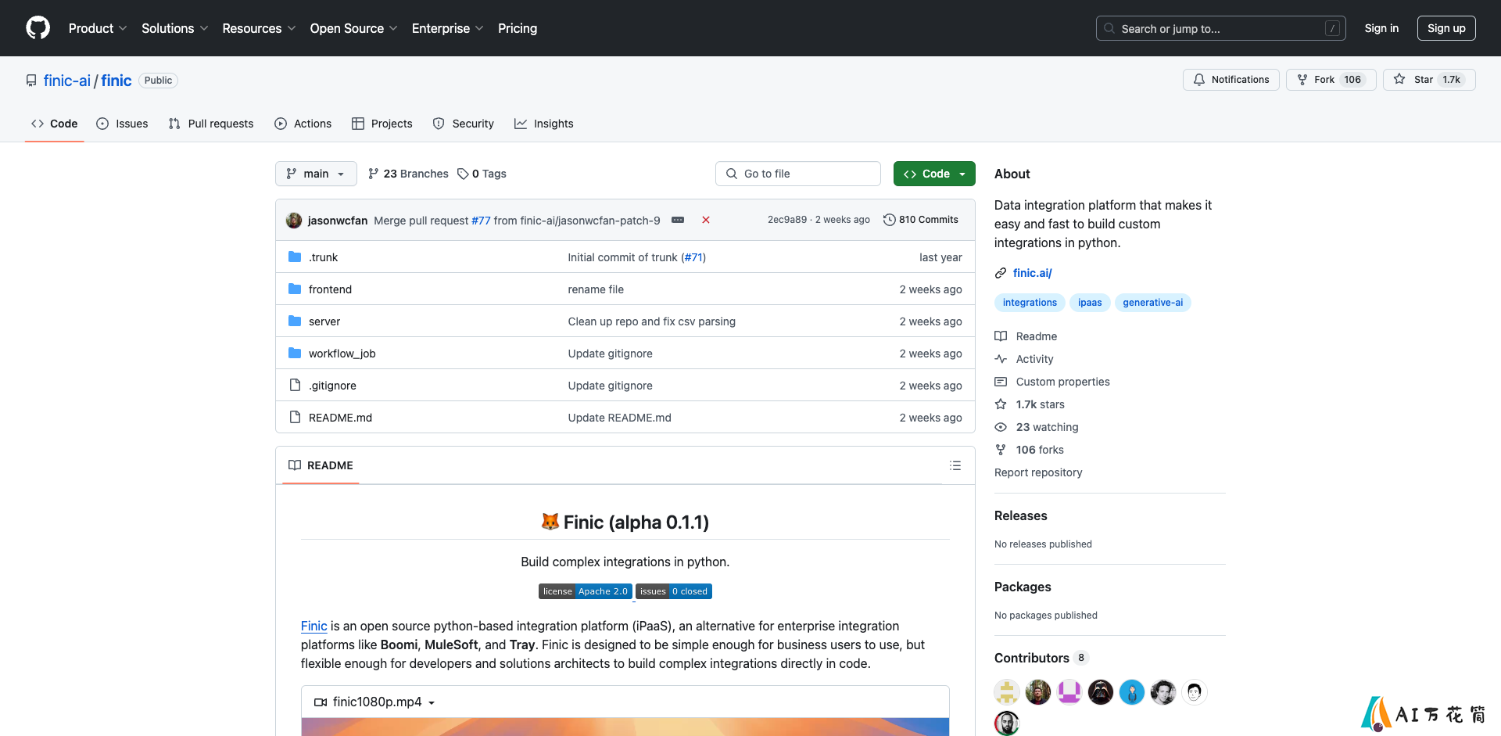This screenshot has height=736, width=1501.
Task: Open the finic repository name link
Action: pos(116,81)
